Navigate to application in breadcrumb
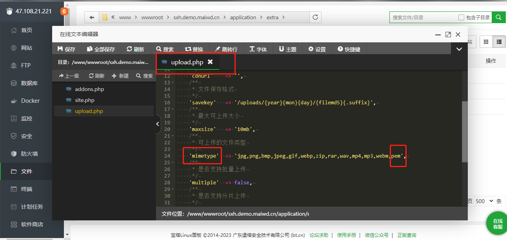Screen dimensions: 507x240 click(x=243, y=17)
